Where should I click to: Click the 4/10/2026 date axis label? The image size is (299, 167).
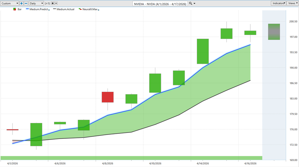[155, 164]
